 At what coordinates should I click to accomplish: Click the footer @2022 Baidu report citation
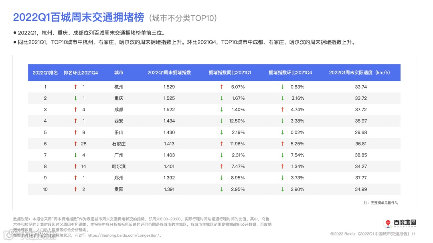click(x=373, y=234)
